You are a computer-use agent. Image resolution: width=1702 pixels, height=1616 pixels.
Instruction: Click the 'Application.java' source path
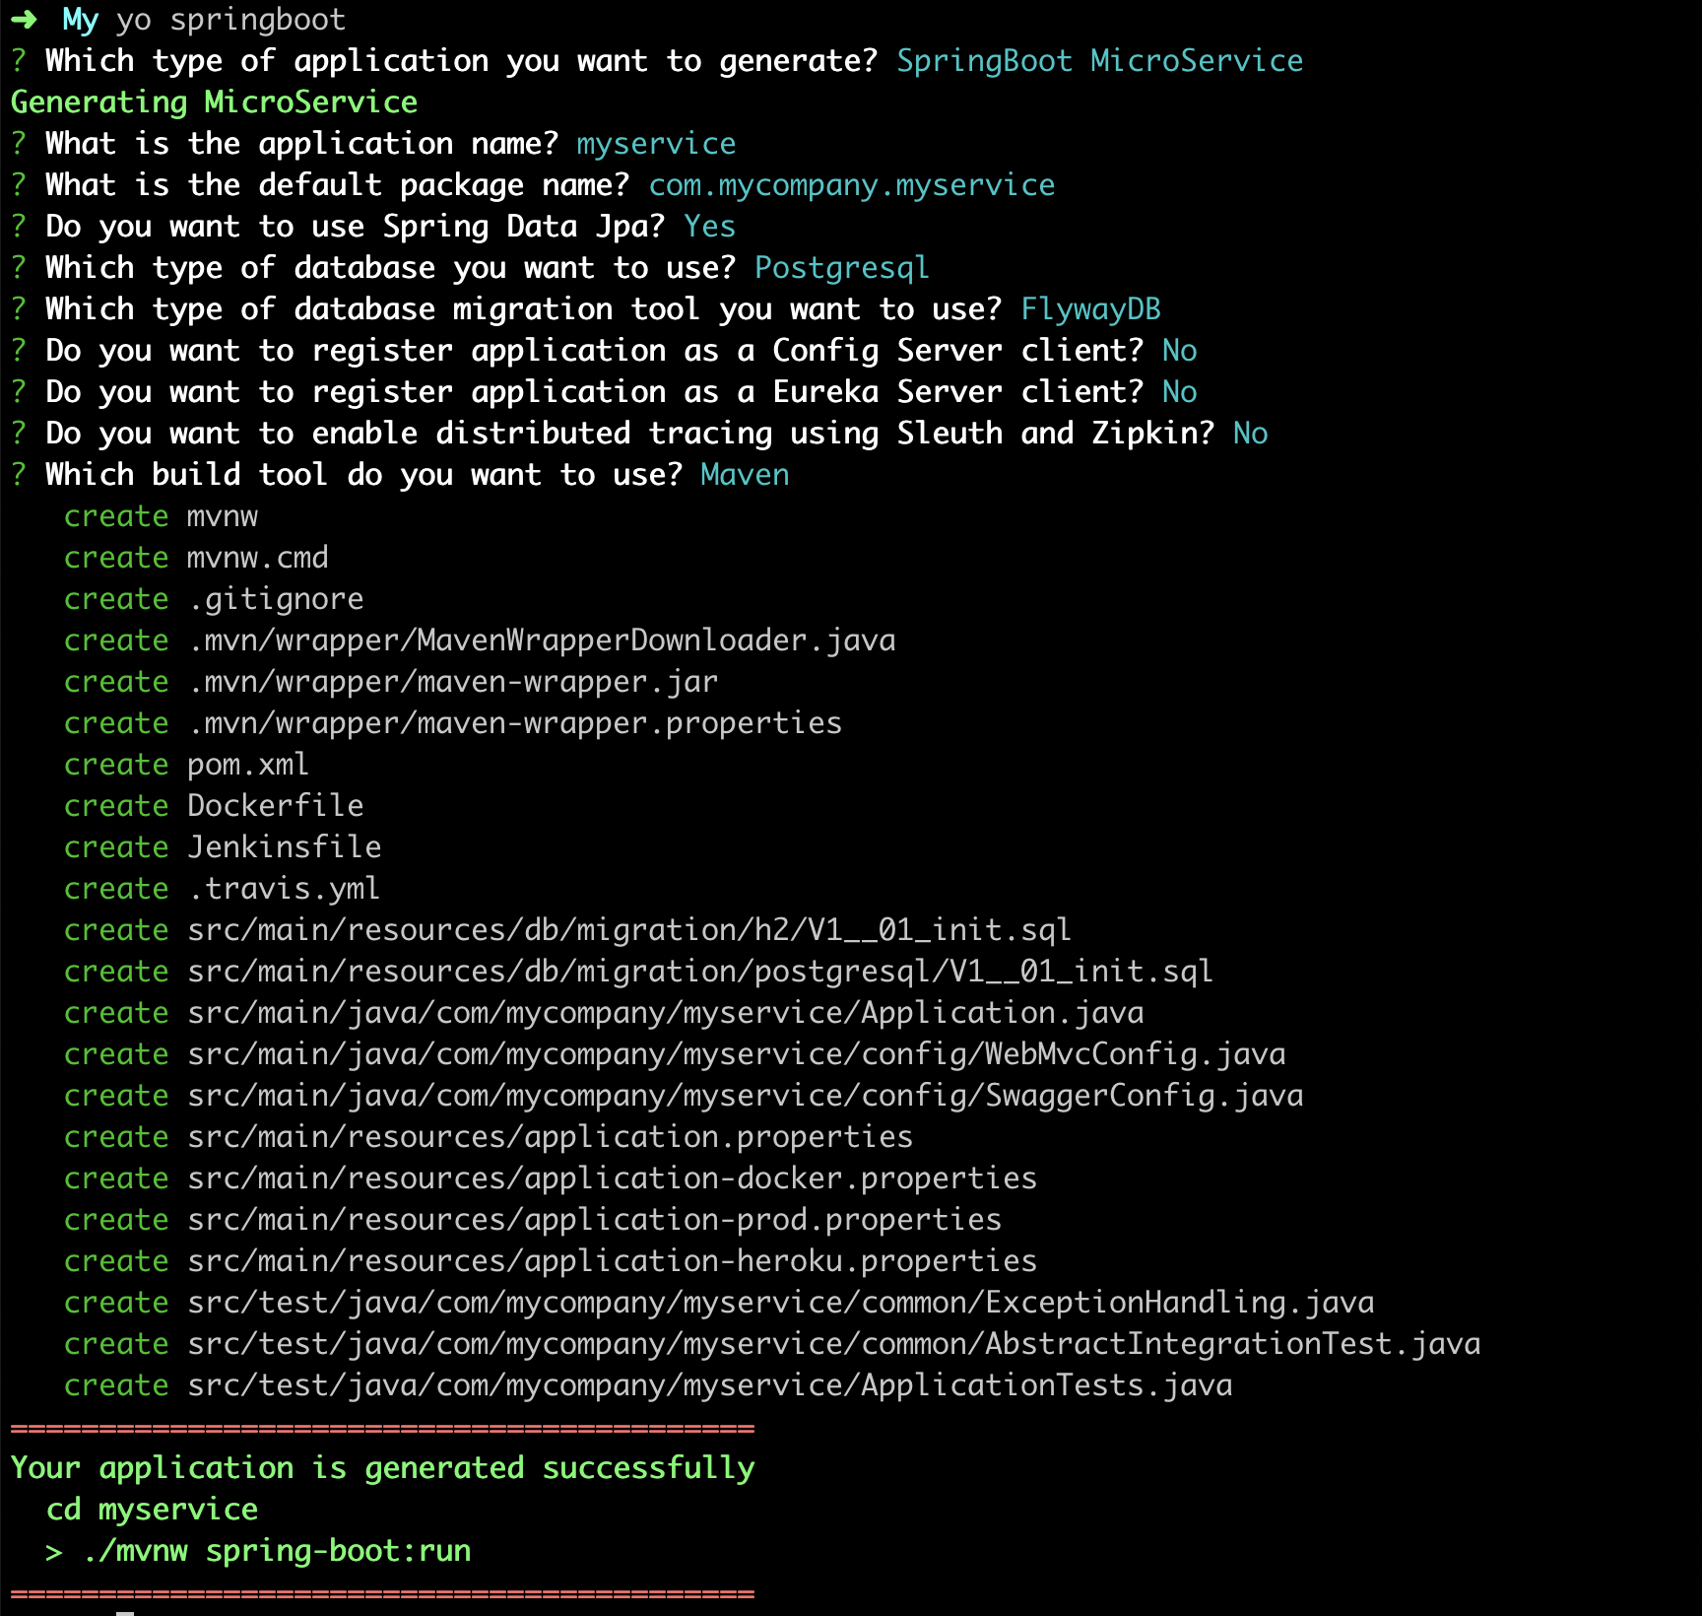[666, 1013]
